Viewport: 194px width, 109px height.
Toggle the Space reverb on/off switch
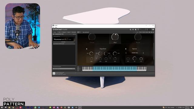pos(126,49)
